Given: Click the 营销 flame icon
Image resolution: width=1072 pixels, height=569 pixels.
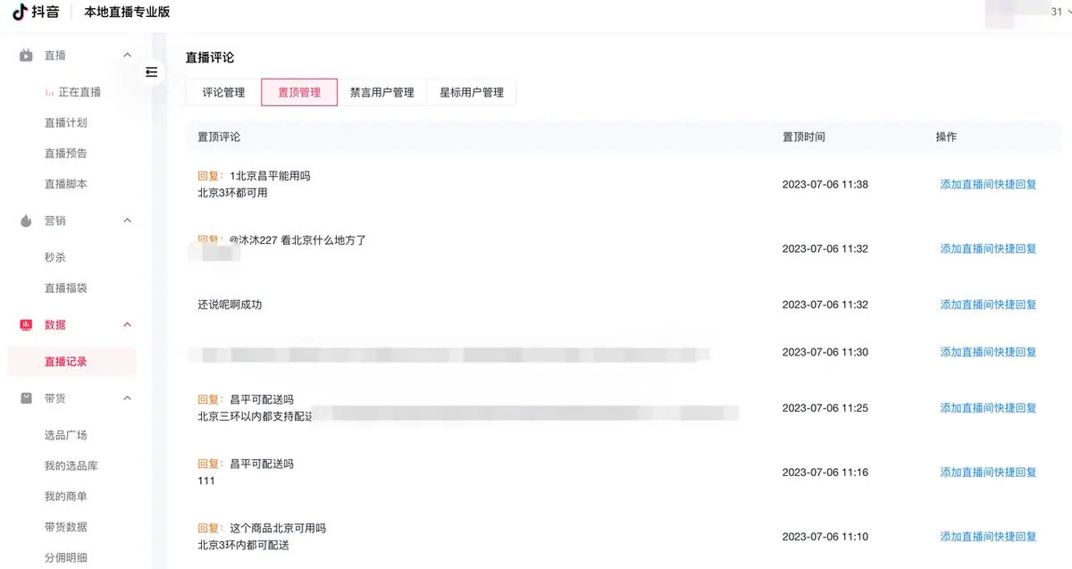Looking at the screenshot, I should (27, 221).
